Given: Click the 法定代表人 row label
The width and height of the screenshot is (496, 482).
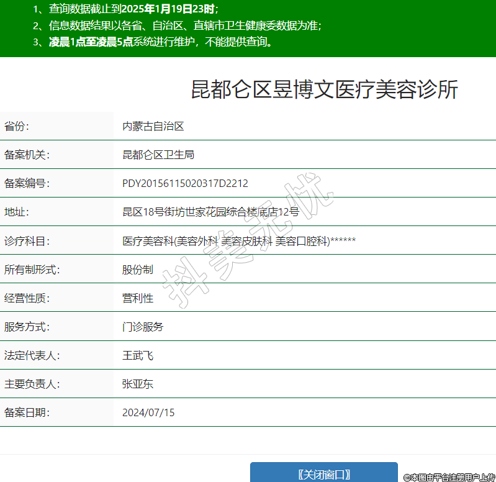Looking at the screenshot, I should (x=32, y=356).
